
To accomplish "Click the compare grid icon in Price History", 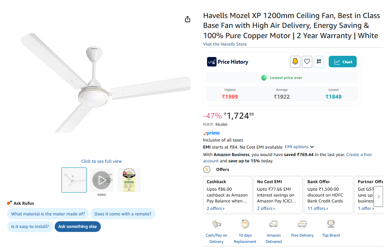I will coord(319,62).
